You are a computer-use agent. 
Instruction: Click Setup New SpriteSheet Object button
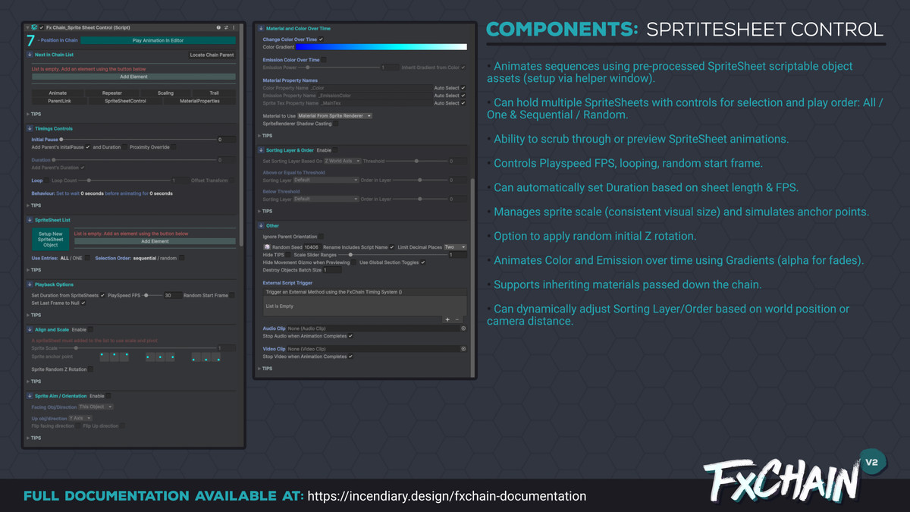coord(51,239)
